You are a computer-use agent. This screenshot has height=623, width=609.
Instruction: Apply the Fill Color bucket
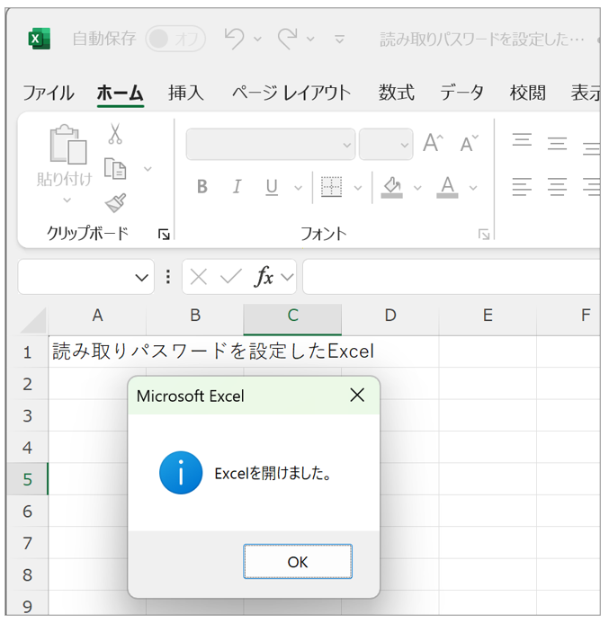pyautogui.click(x=392, y=187)
